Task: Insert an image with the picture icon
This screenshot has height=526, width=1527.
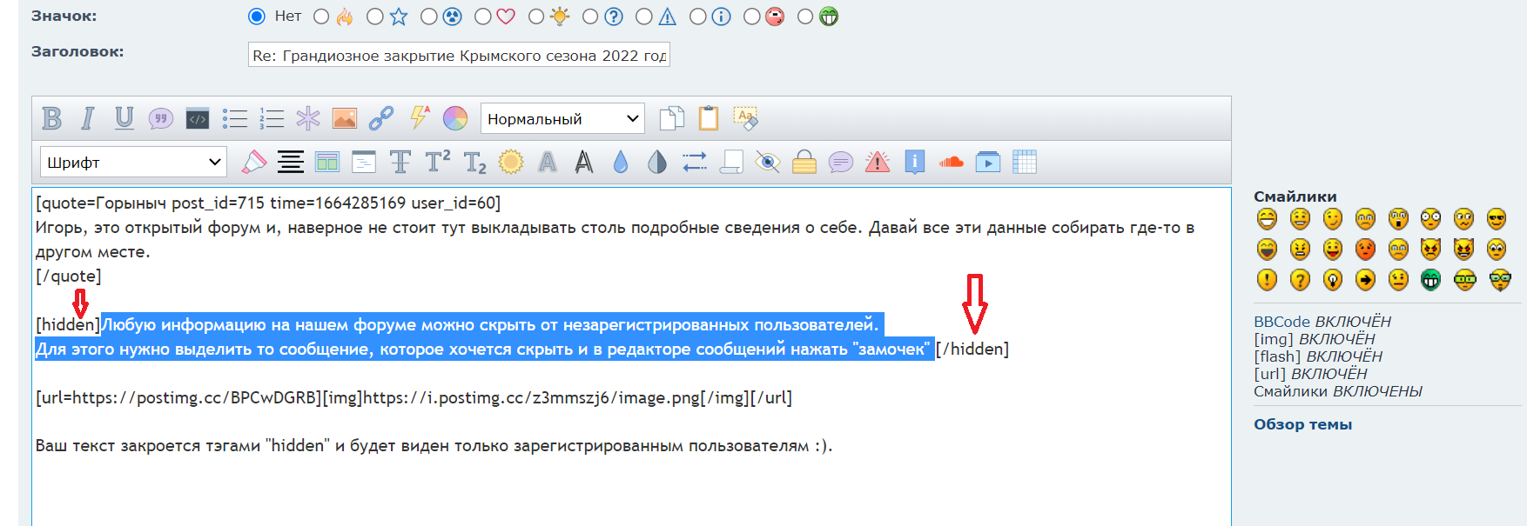Action: [345, 118]
